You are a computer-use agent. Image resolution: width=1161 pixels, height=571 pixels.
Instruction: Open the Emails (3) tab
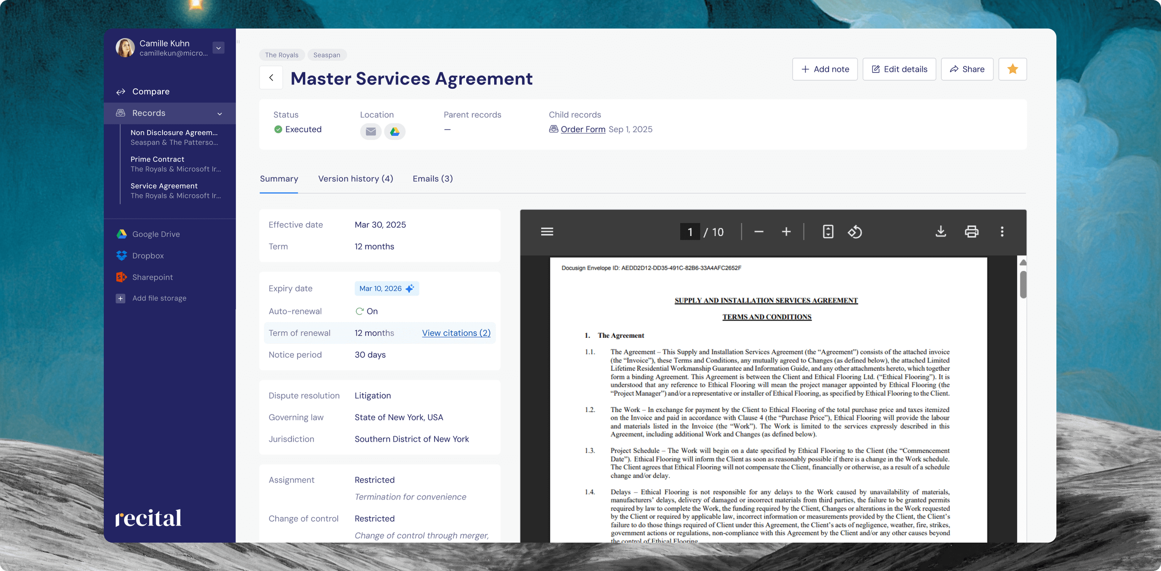tap(432, 178)
